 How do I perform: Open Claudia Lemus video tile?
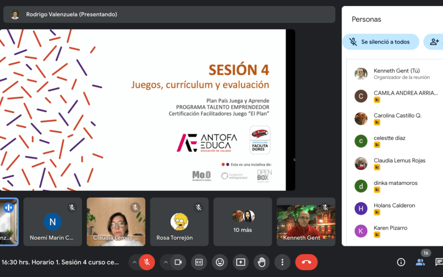[x=116, y=222]
